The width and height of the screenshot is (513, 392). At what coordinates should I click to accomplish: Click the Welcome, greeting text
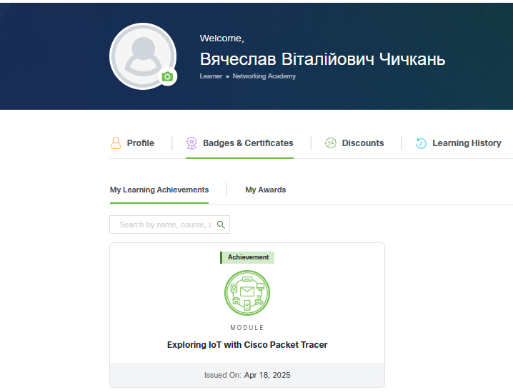coord(222,38)
